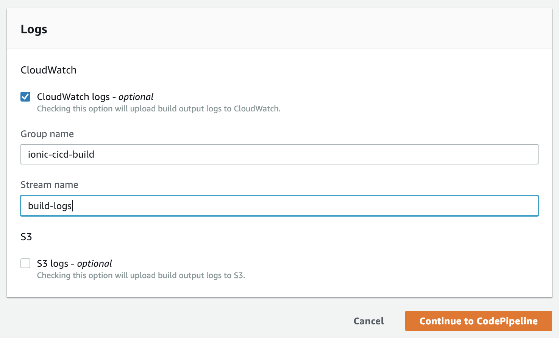Click the 'ionic-cicd-build' text in Group name
Screen dimensions: 559x338
(61, 155)
